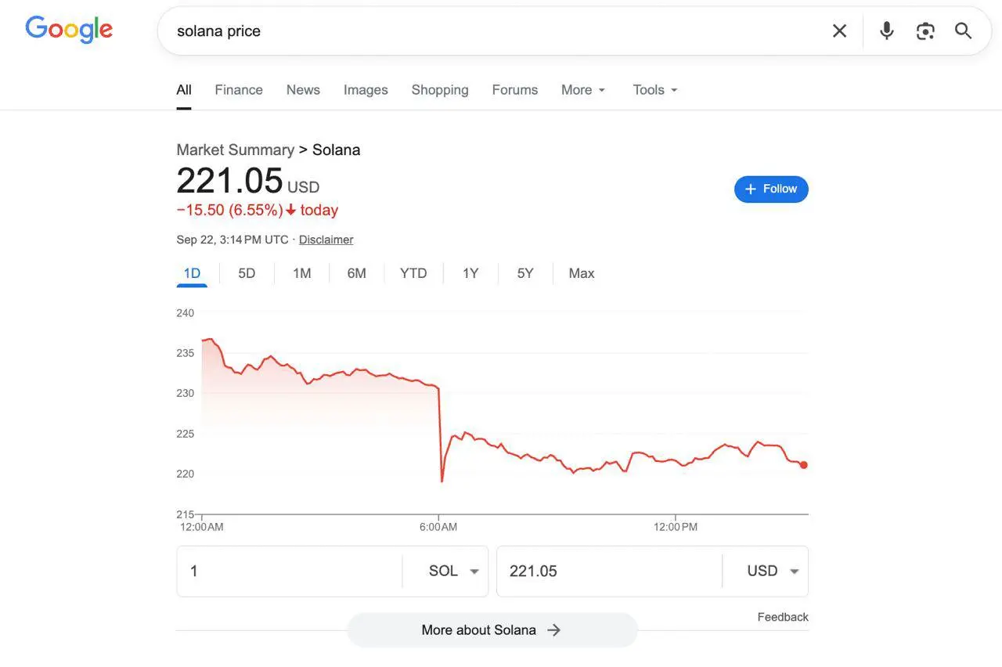
Task: Start voice search with the microphone icon
Action: [x=886, y=31]
